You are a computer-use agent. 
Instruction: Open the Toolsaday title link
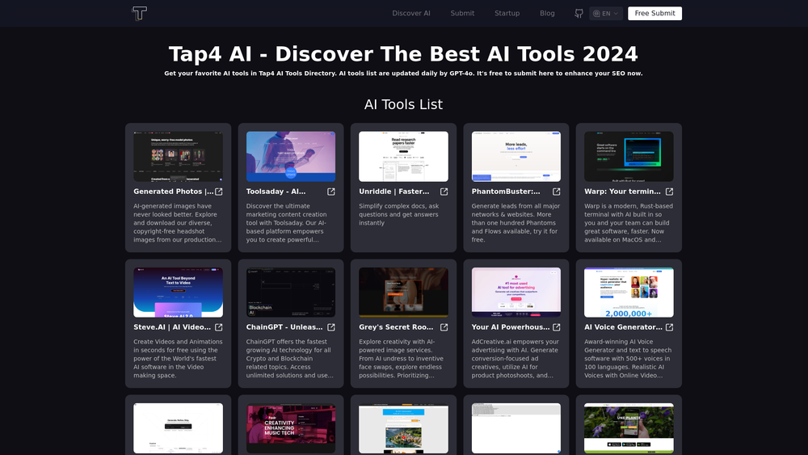click(x=276, y=192)
